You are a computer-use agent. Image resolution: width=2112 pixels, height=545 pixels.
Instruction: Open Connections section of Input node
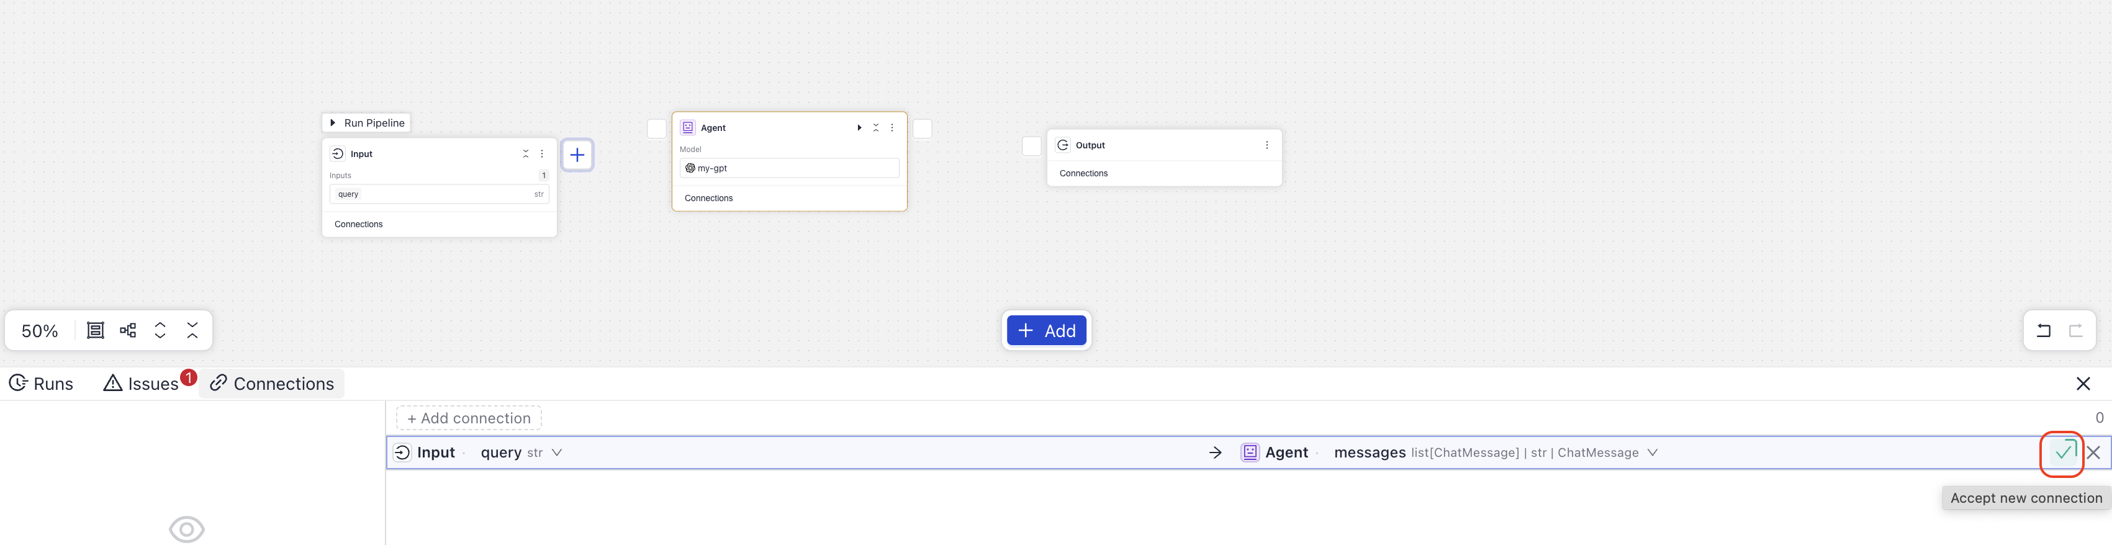click(358, 225)
